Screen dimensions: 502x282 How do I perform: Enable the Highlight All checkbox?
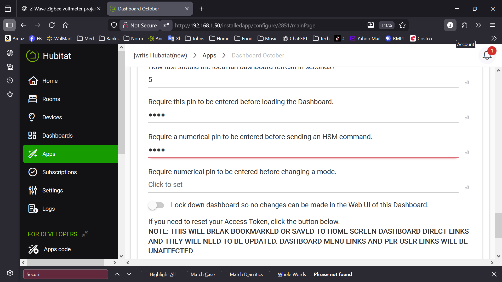tap(144, 274)
